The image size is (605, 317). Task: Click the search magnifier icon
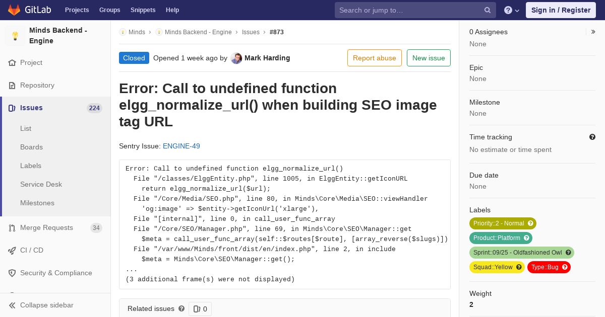click(x=488, y=10)
